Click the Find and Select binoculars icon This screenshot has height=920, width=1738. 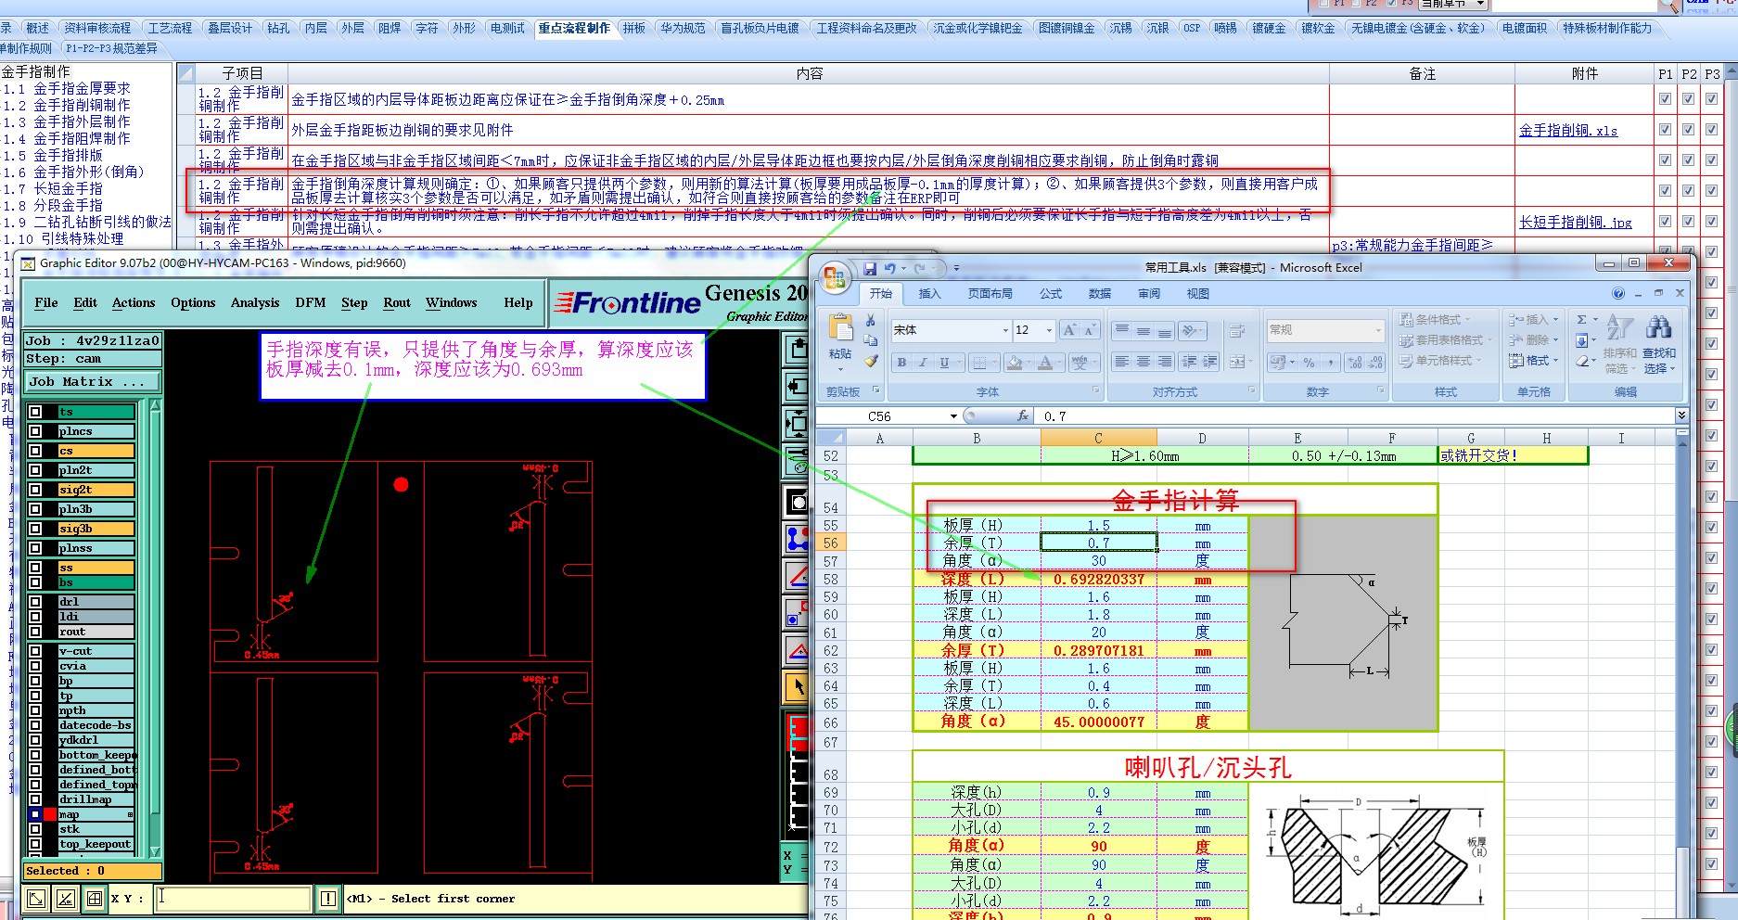(x=1658, y=327)
